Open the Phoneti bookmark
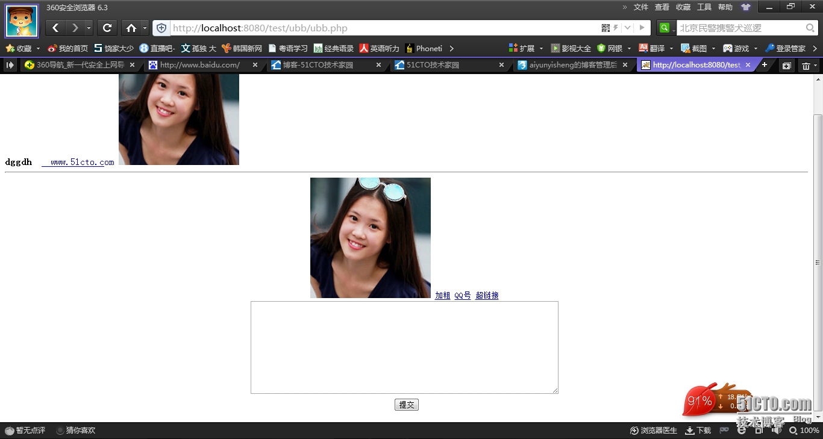The image size is (823, 439). [424, 48]
